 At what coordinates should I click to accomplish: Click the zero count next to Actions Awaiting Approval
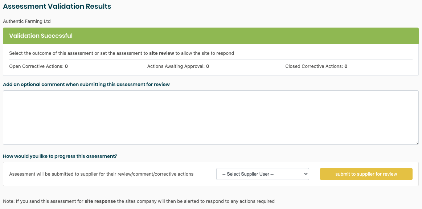click(208, 66)
